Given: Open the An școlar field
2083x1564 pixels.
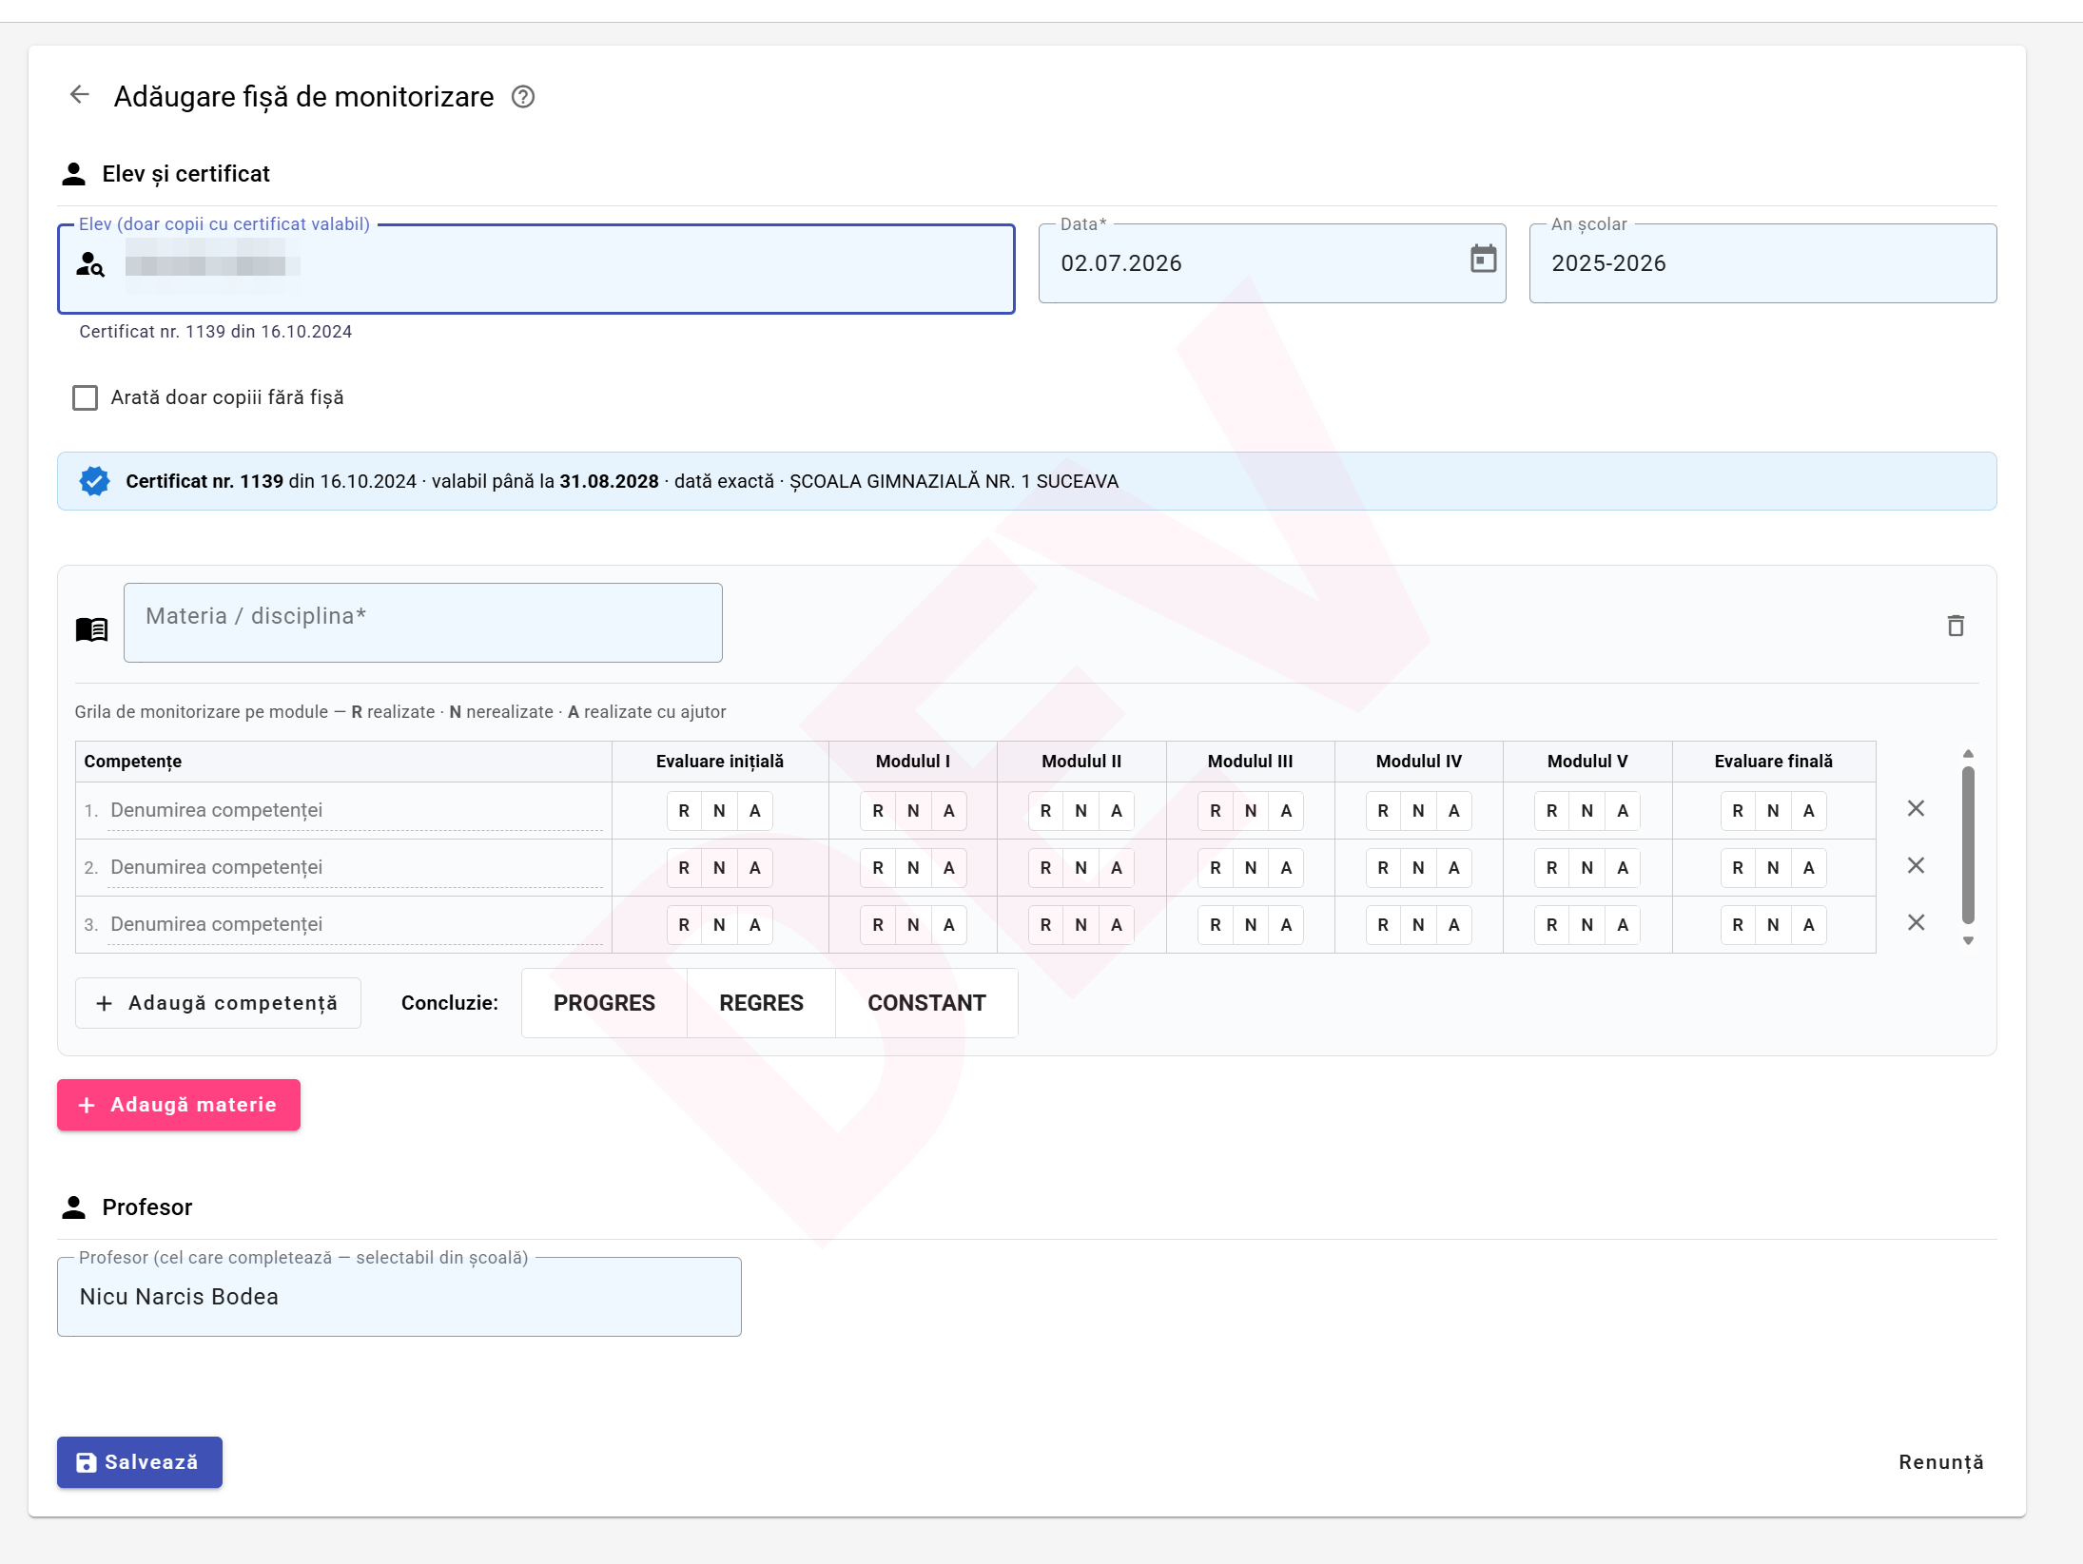Looking at the screenshot, I should pos(1762,263).
